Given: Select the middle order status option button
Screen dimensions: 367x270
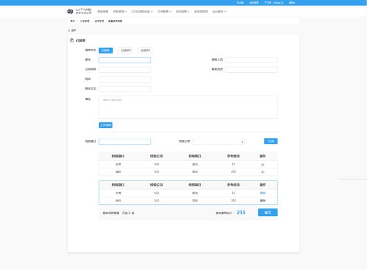Looking at the screenshot, I should [x=126, y=51].
